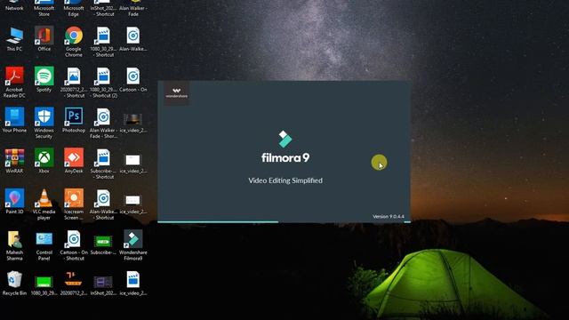
Task: Open Paint 3D desktop icon
Action: (x=14, y=202)
